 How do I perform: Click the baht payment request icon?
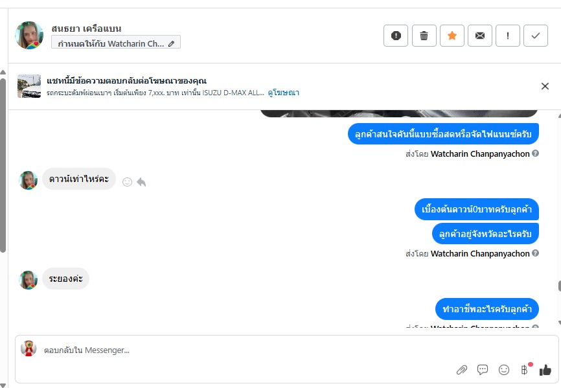pyautogui.click(x=524, y=370)
